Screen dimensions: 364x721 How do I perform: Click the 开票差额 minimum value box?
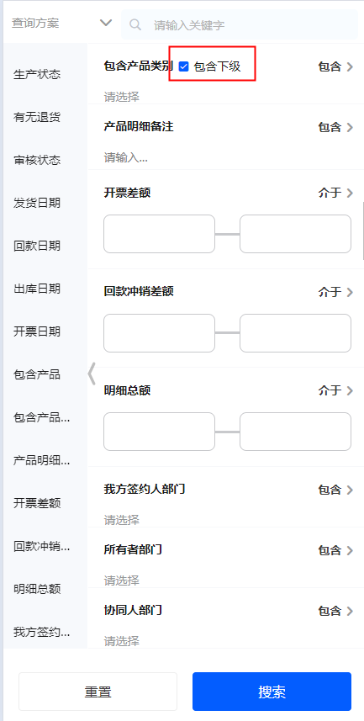coord(159,234)
